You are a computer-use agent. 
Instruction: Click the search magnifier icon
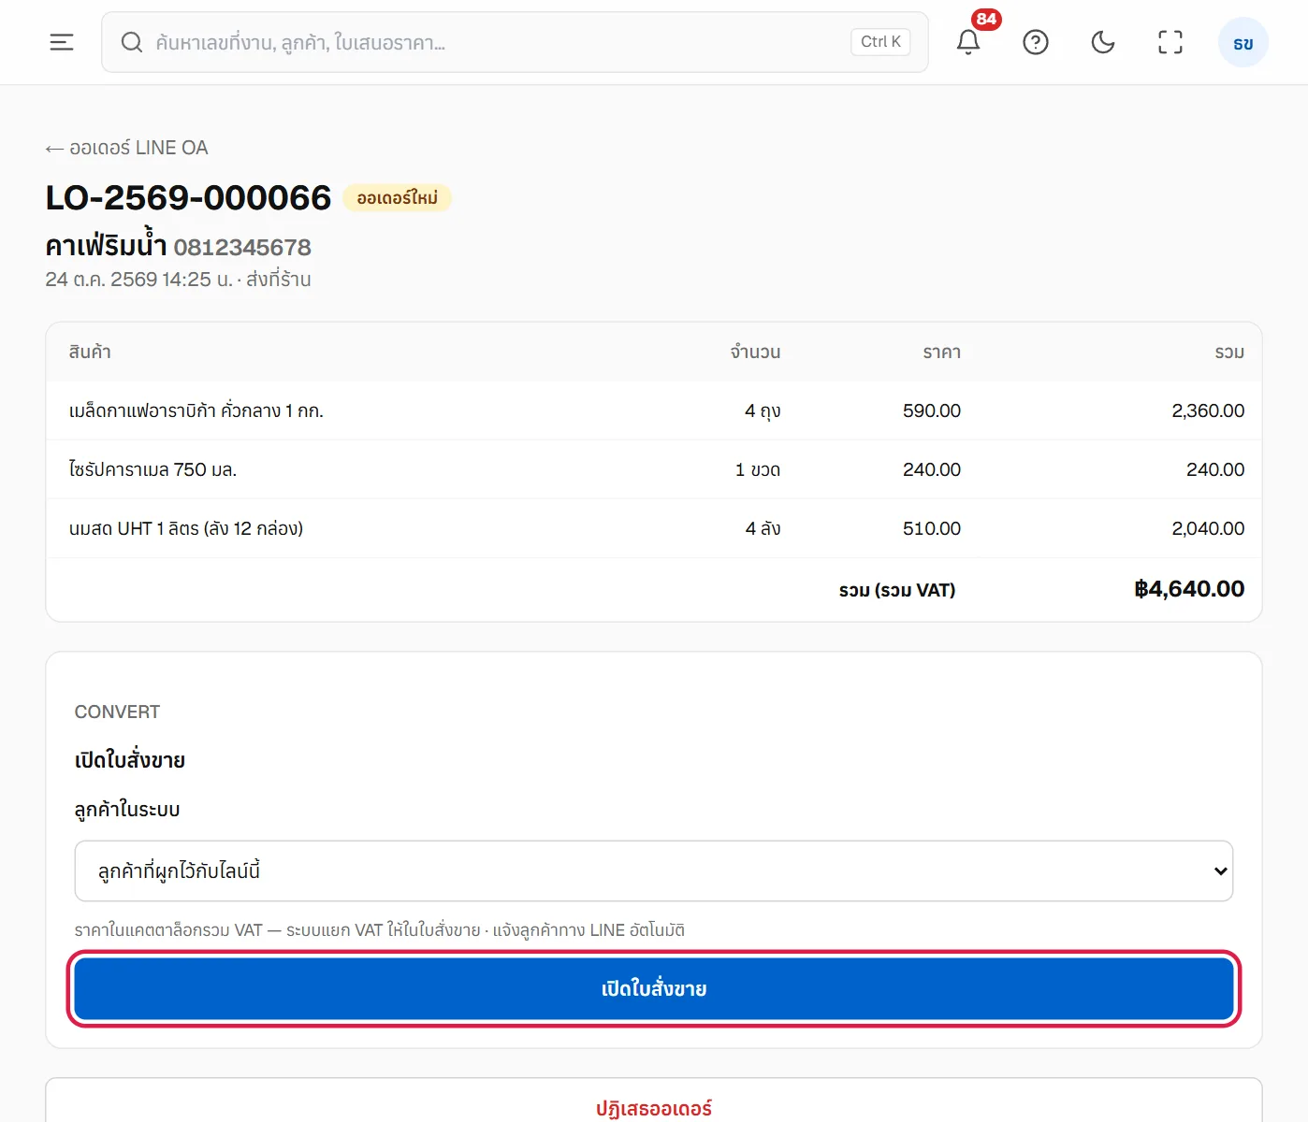point(132,42)
